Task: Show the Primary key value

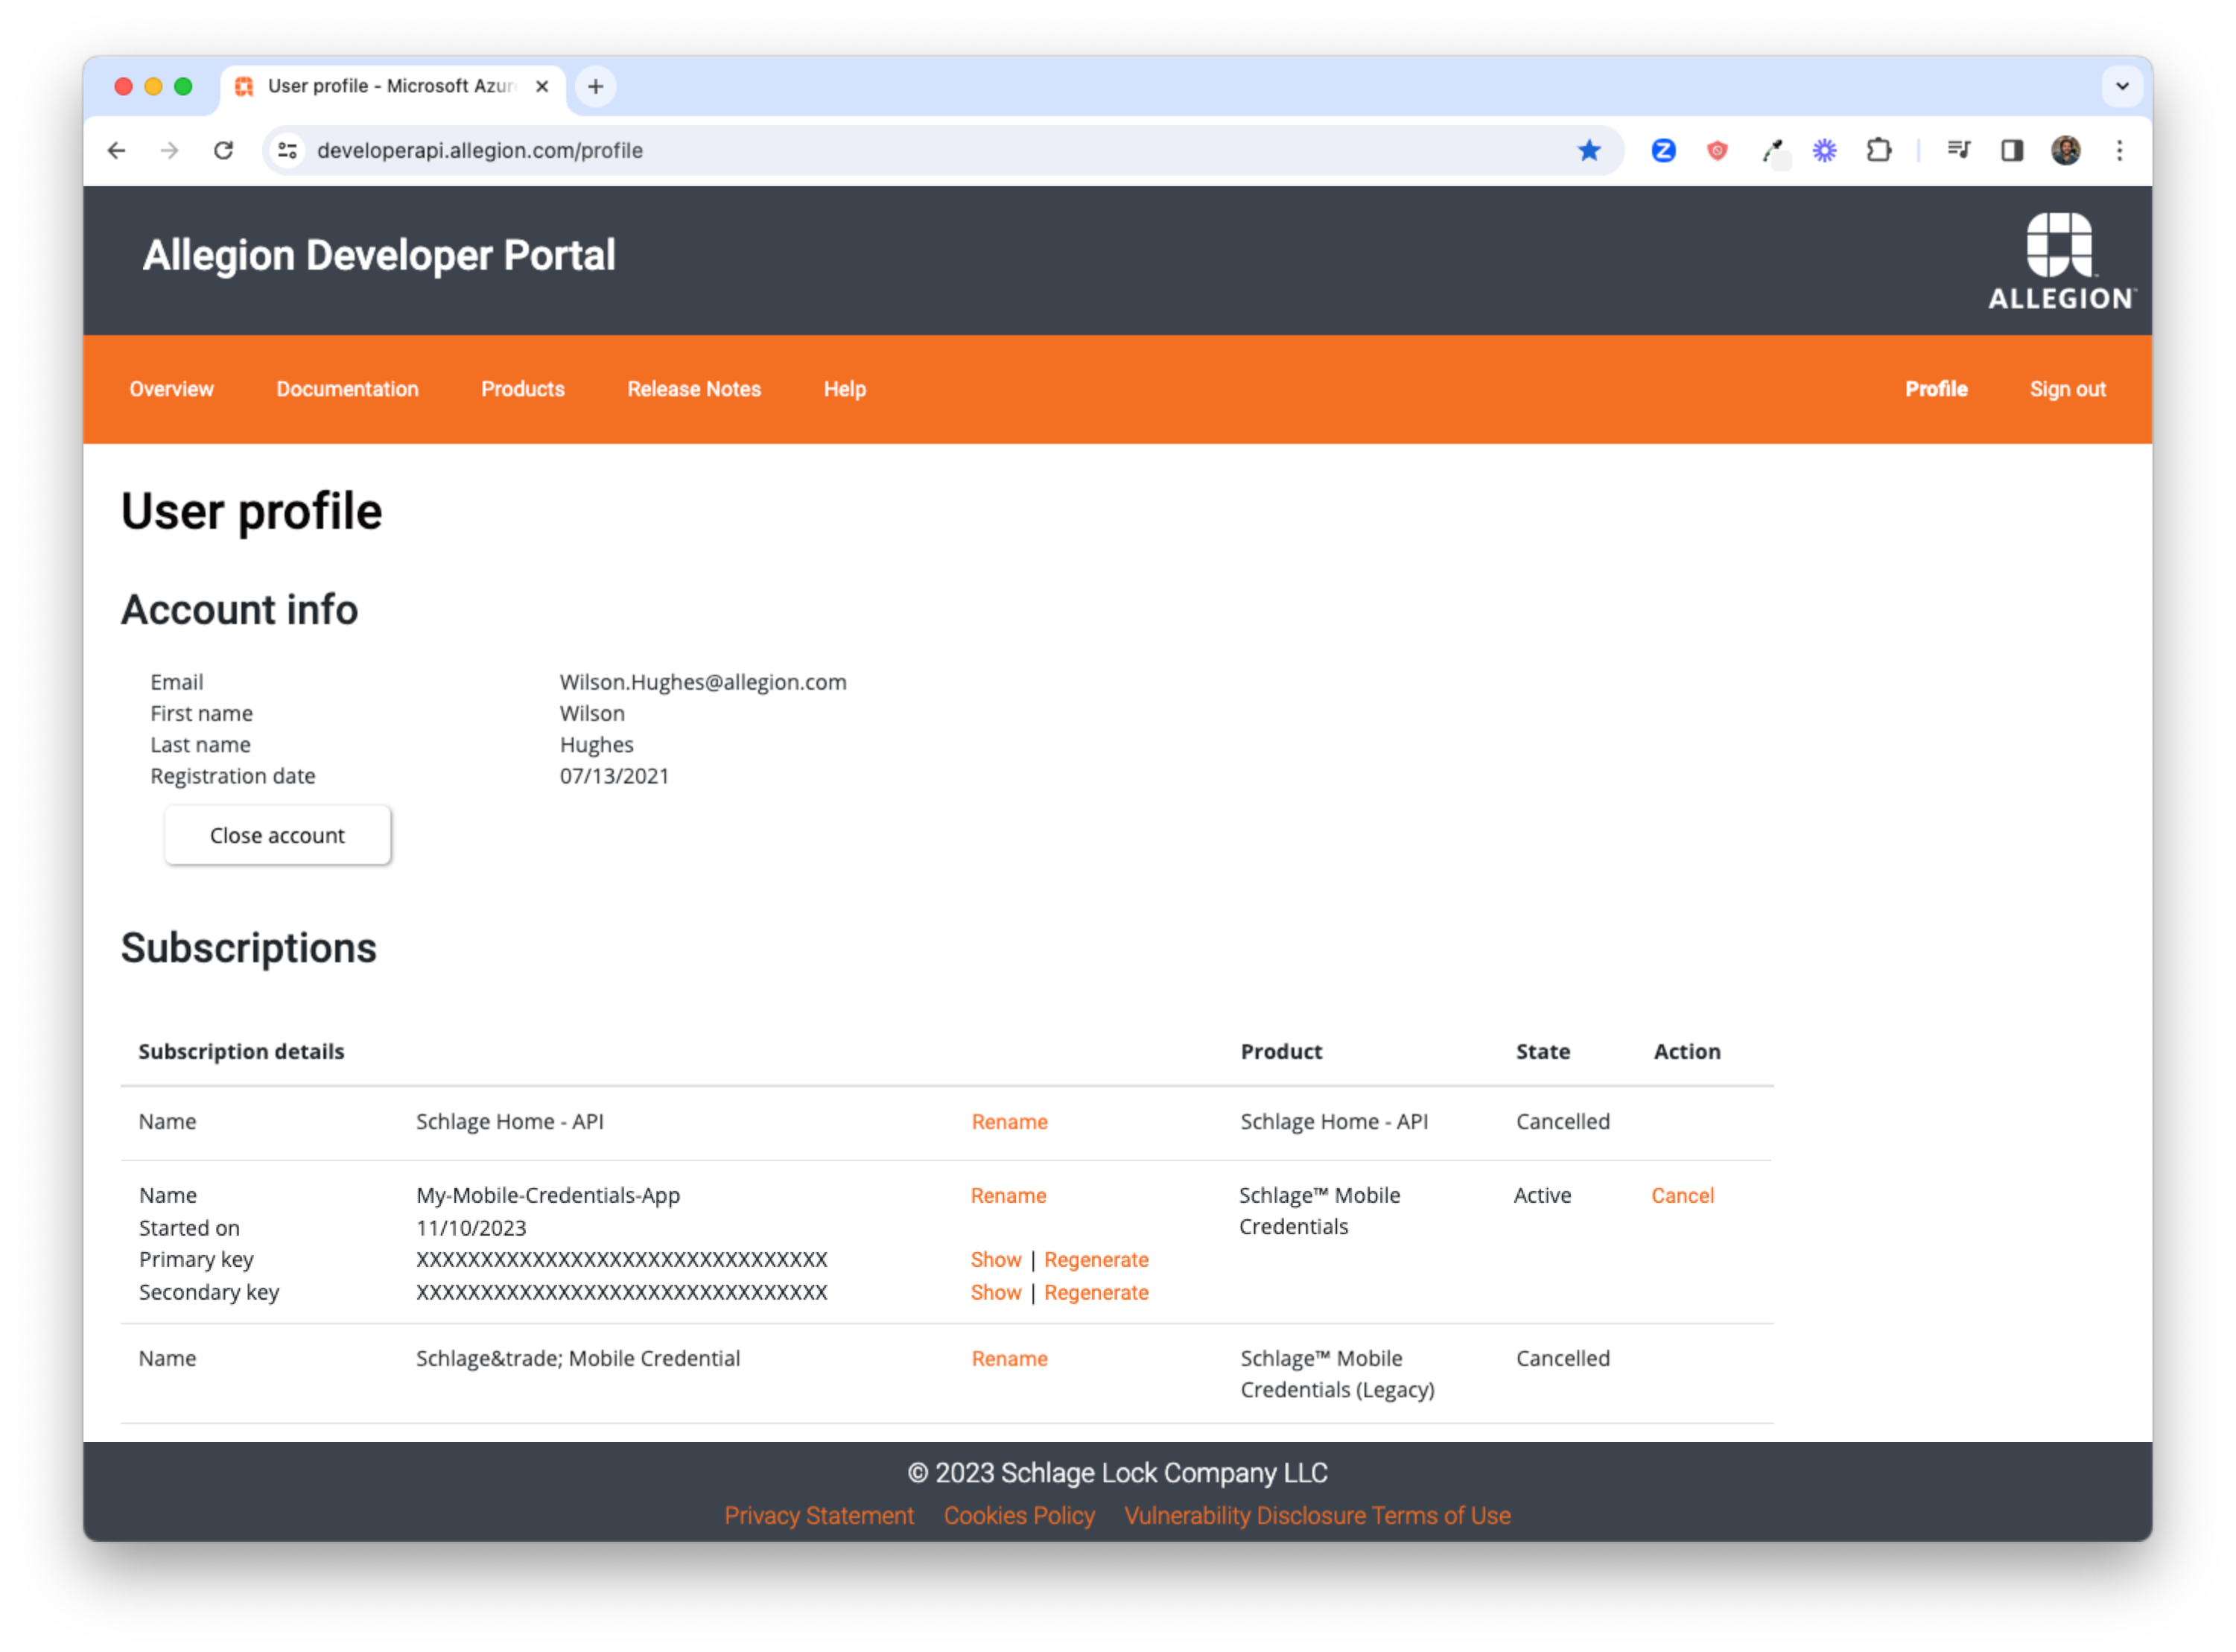Action: pyautogui.click(x=996, y=1260)
